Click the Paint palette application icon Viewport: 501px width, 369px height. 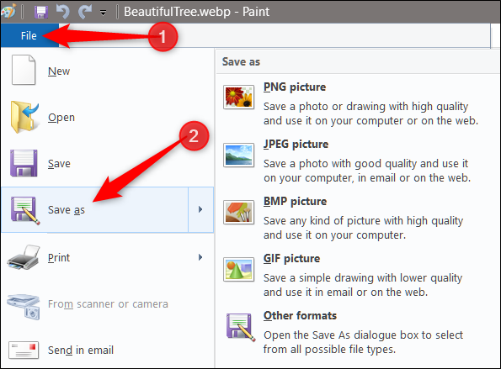[x=8, y=12]
